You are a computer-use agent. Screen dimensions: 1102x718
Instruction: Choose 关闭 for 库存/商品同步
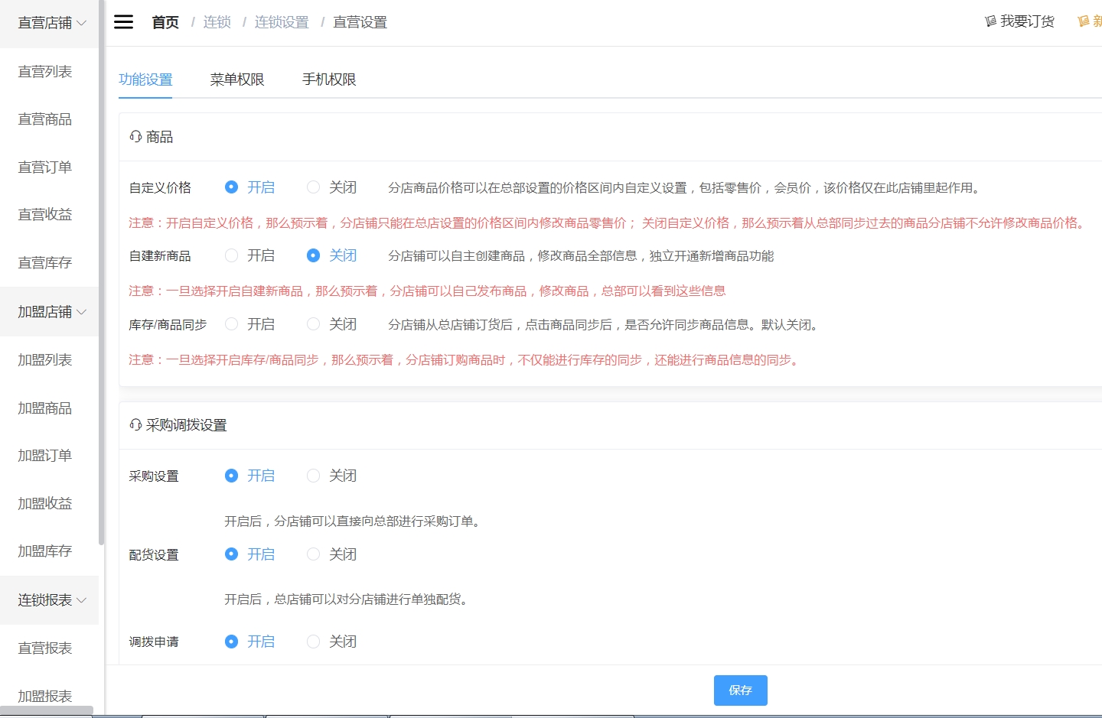pos(332,324)
